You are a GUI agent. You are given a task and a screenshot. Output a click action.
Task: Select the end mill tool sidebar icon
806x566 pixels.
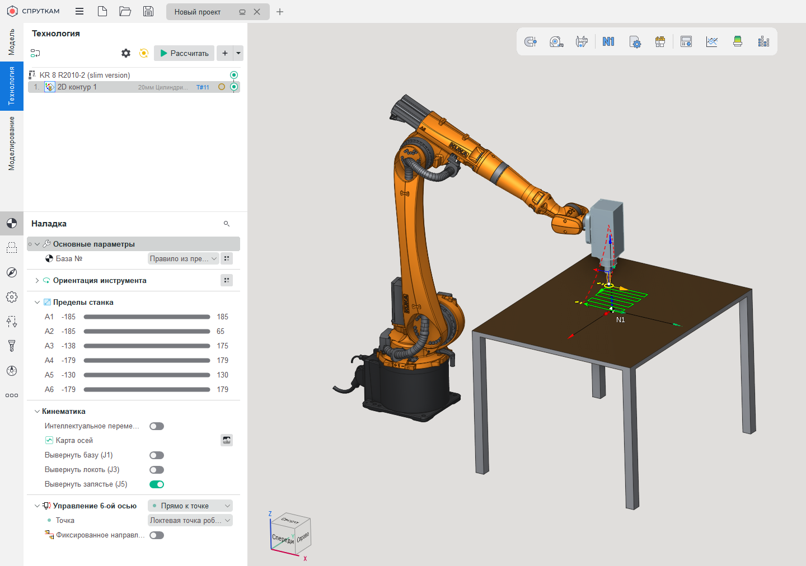point(12,346)
